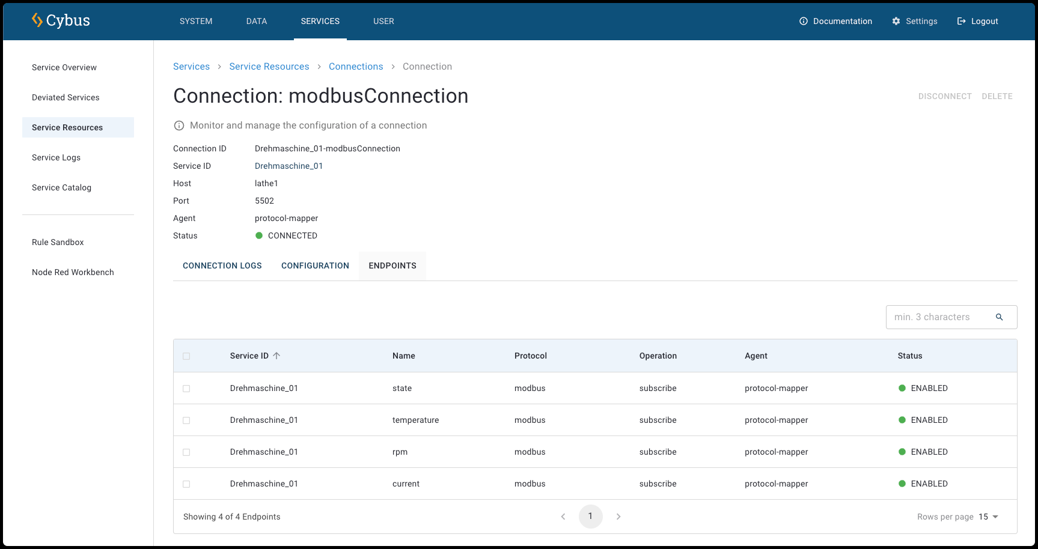Switch to the Connection Logs tab
Image resolution: width=1038 pixels, height=549 pixels.
coord(222,265)
